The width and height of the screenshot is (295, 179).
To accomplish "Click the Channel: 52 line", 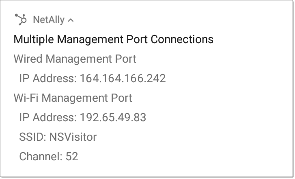I will click(49, 156).
